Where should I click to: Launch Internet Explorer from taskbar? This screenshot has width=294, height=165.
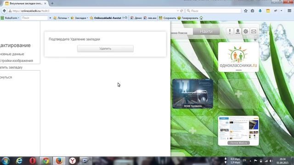point(19,161)
